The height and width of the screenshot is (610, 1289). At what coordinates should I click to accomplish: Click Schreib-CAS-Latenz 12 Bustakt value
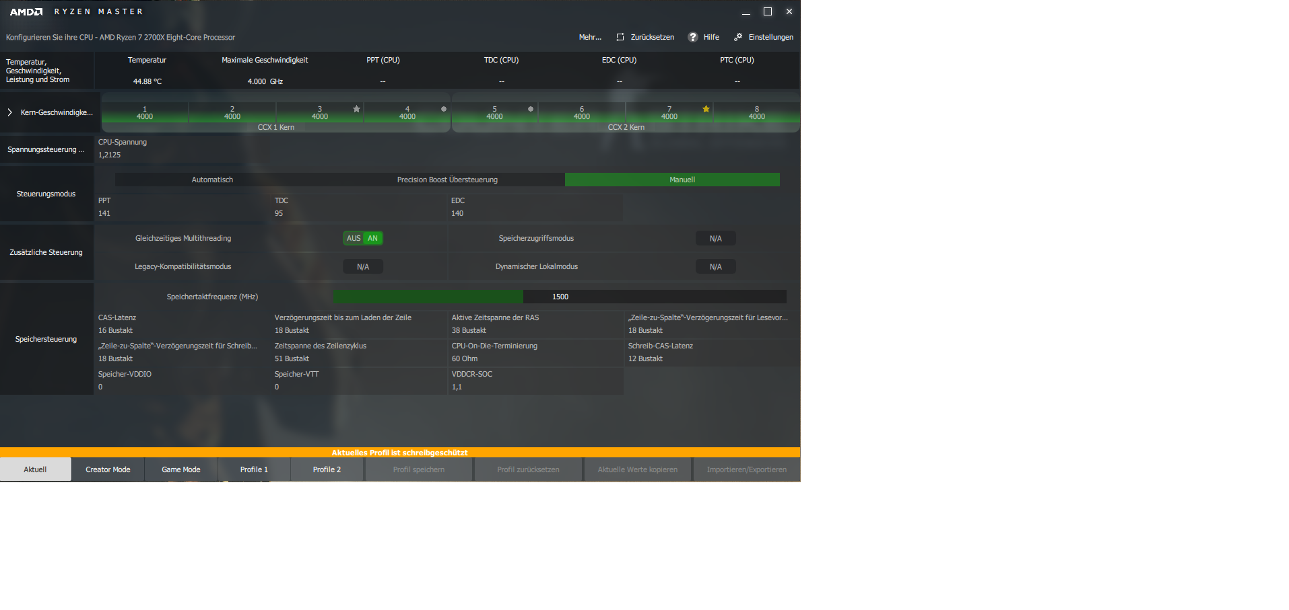(x=645, y=358)
